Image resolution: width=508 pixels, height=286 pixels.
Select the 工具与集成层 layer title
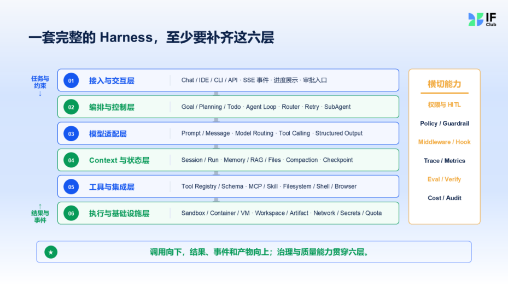[112, 187]
